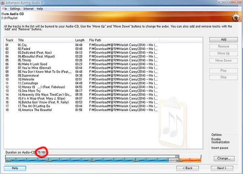
Task: Select track '06.Make It Look Good'
Action: 32,64
